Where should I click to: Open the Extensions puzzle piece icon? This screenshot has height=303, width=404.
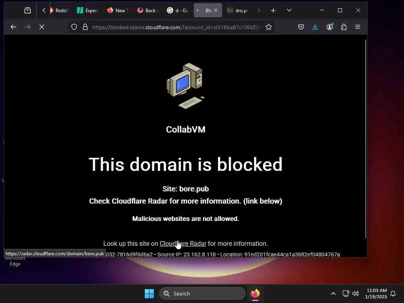(344, 27)
